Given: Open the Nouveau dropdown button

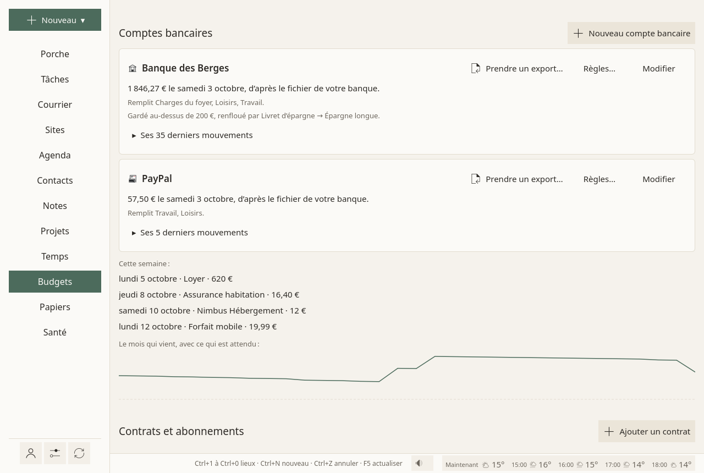Looking at the screenshot, I should point(55,20).
